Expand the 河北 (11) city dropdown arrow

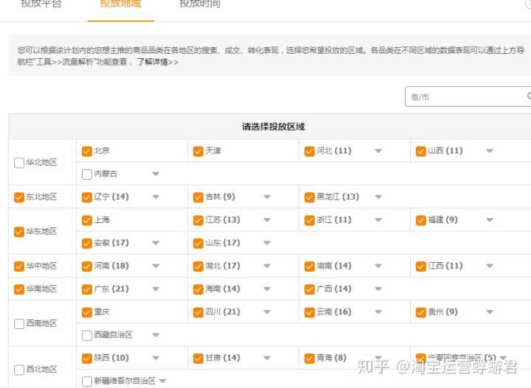point(378,151)
